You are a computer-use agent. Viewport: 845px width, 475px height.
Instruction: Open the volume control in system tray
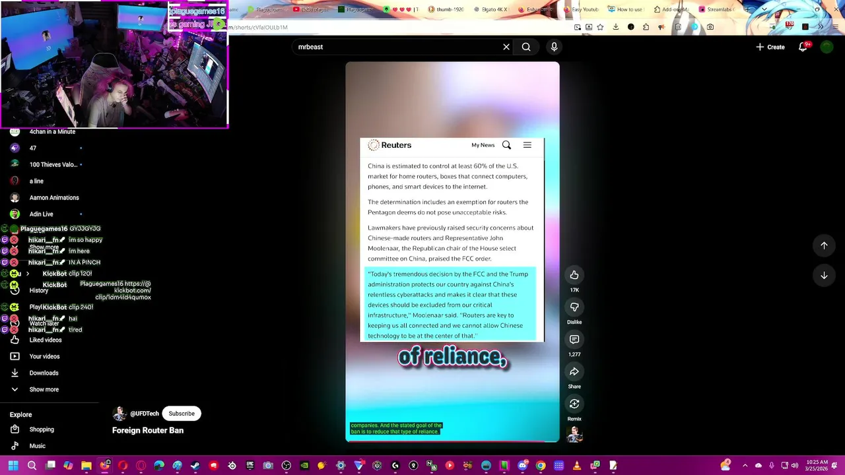click(795, 466)
